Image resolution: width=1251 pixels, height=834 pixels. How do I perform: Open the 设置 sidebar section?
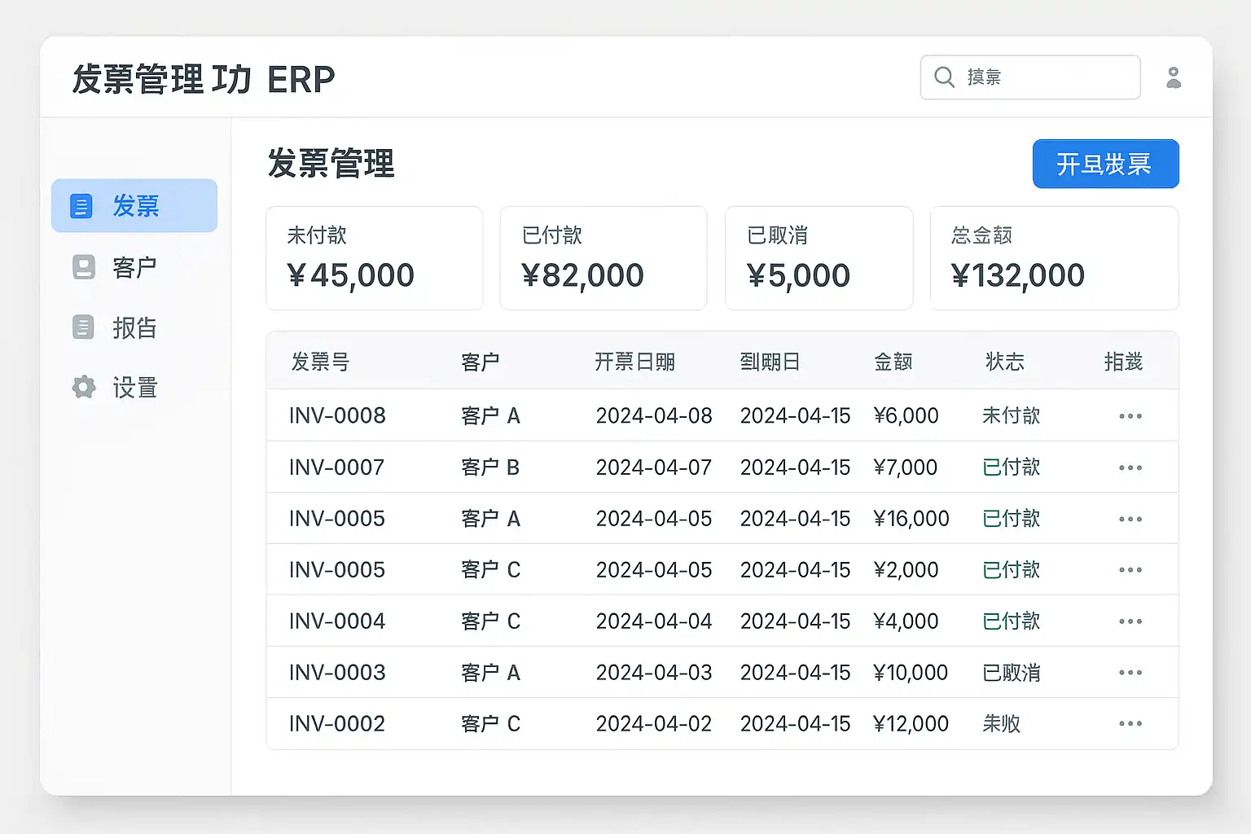(x=134, y=387)
